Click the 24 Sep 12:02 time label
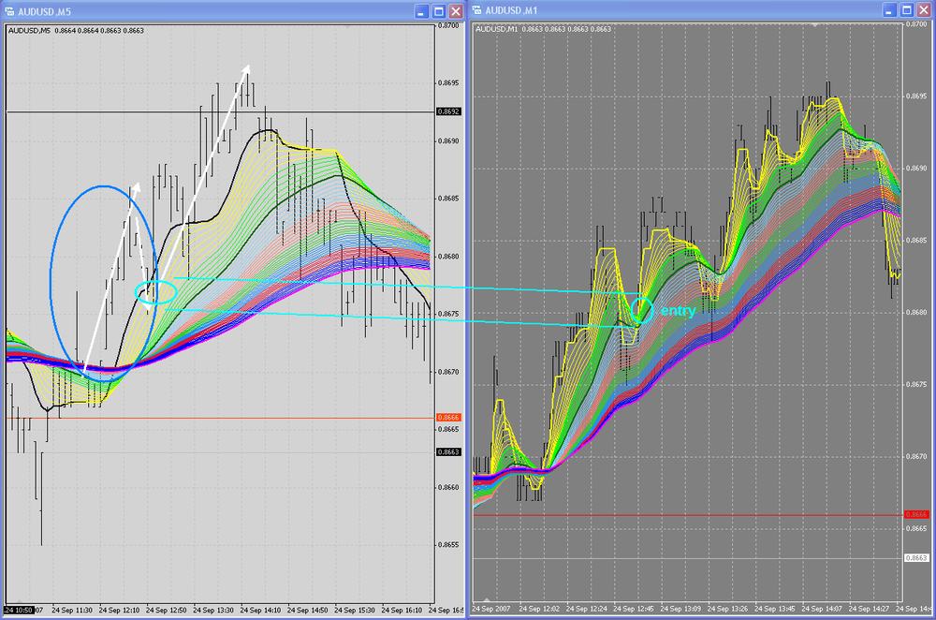The image size is (936, 620). pos(540,609)
